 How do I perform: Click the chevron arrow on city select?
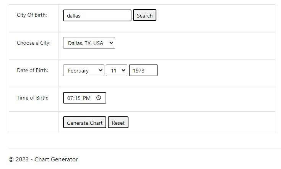(x=111, y=43)
